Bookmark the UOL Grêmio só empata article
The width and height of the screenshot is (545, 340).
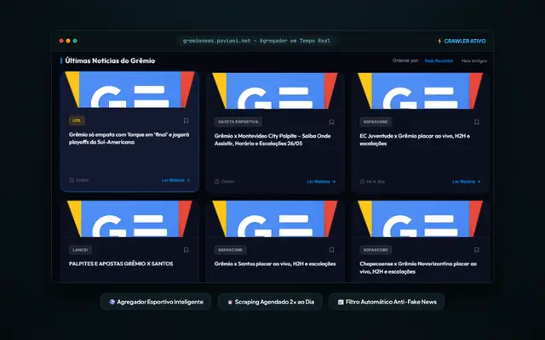pyautogui.click(x=186, y=121)
